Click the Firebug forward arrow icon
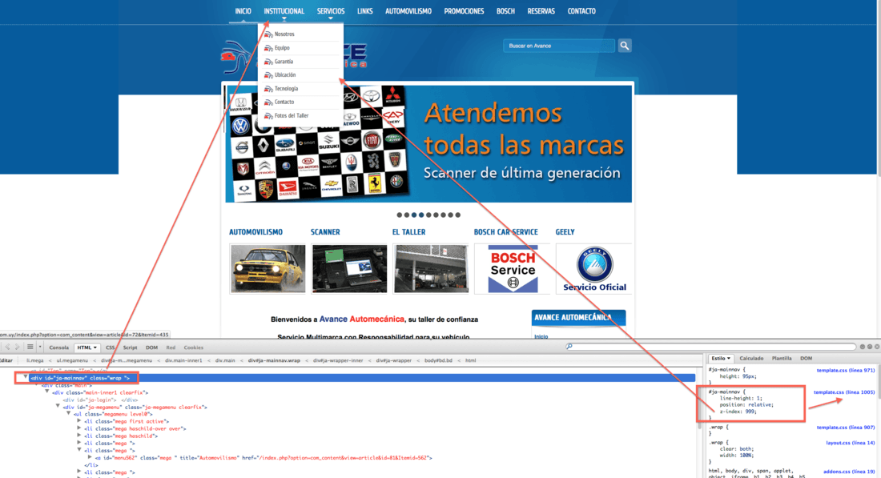 point(18,347)
